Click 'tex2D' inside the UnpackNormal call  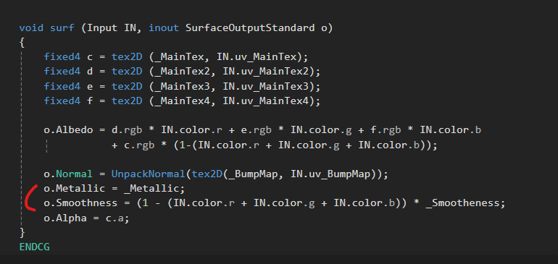pos(207,174)
